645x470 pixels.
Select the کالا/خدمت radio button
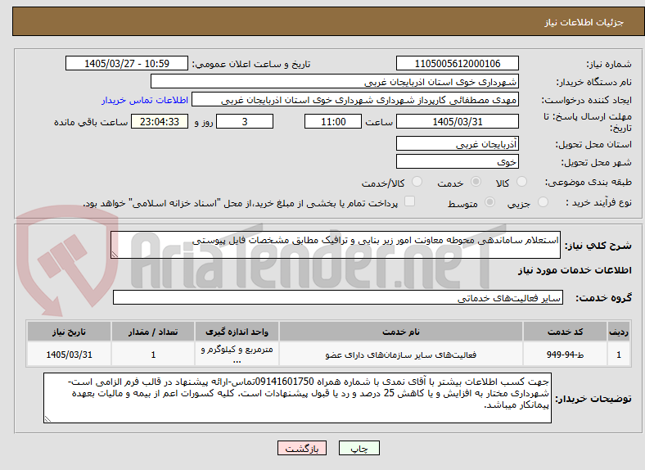417,182
